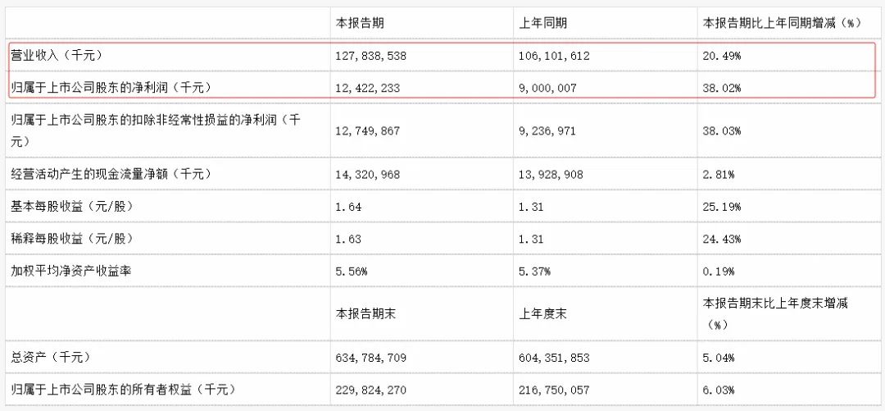This screenshot has height=411, width=885.
Task: Select the total assets value 634,784,709
Action: click(372, 358)
